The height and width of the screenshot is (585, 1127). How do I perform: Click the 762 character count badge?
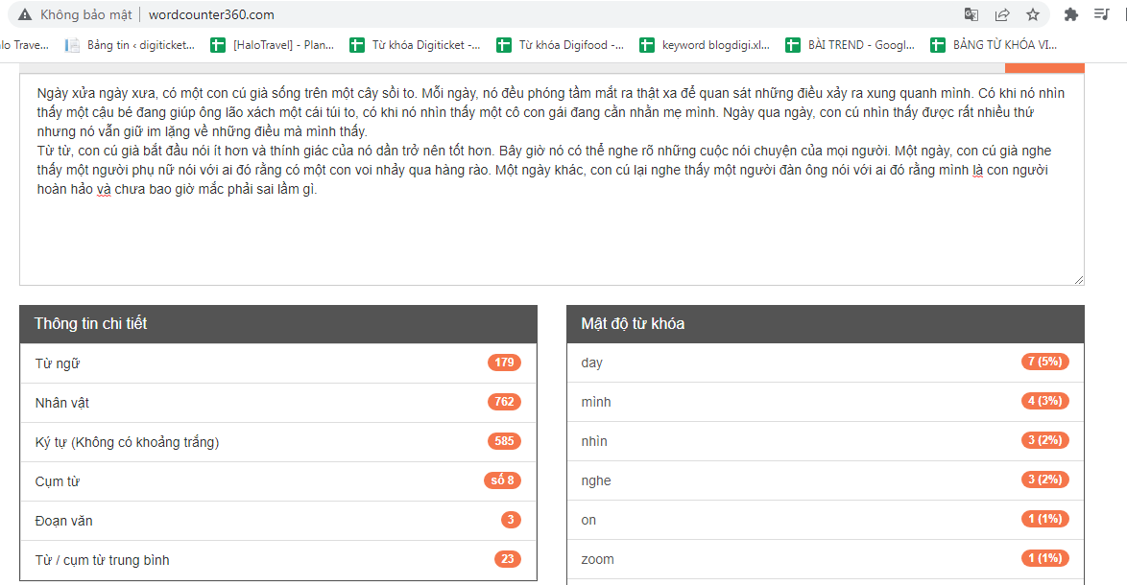pyautogui.click(x=504, y=401)
